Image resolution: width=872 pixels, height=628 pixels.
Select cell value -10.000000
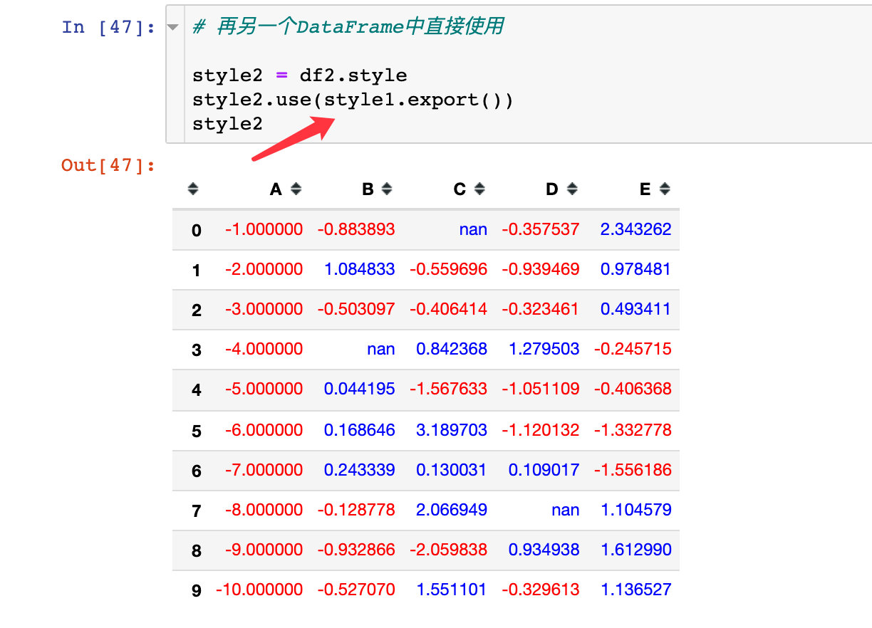[x=259, y=590]
